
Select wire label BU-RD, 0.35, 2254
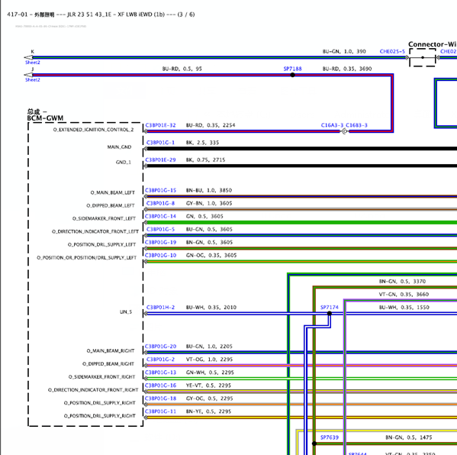pos(211,125)
